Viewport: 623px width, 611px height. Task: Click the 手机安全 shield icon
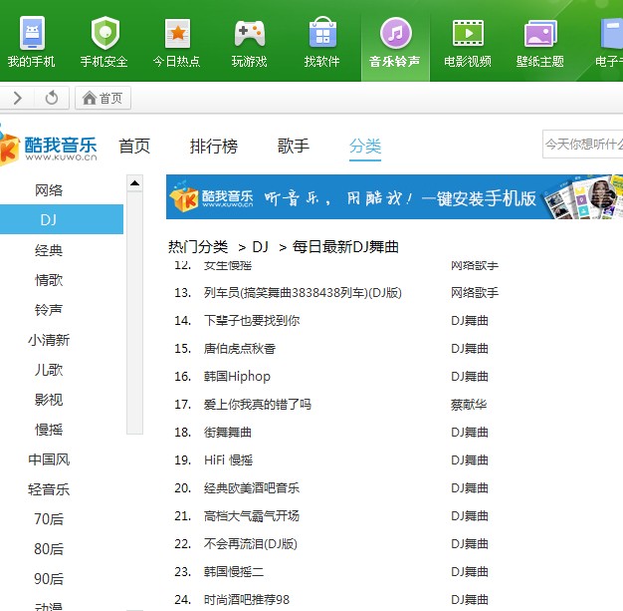click(x=104, y=34)
